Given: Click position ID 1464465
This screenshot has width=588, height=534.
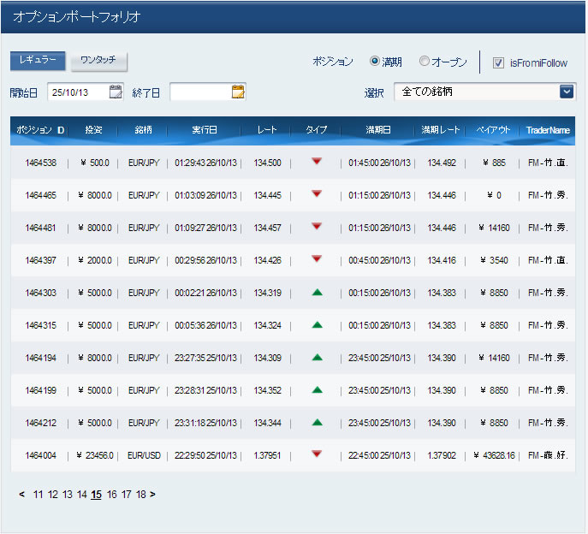Looking at the screenshot, I should 40,195.
